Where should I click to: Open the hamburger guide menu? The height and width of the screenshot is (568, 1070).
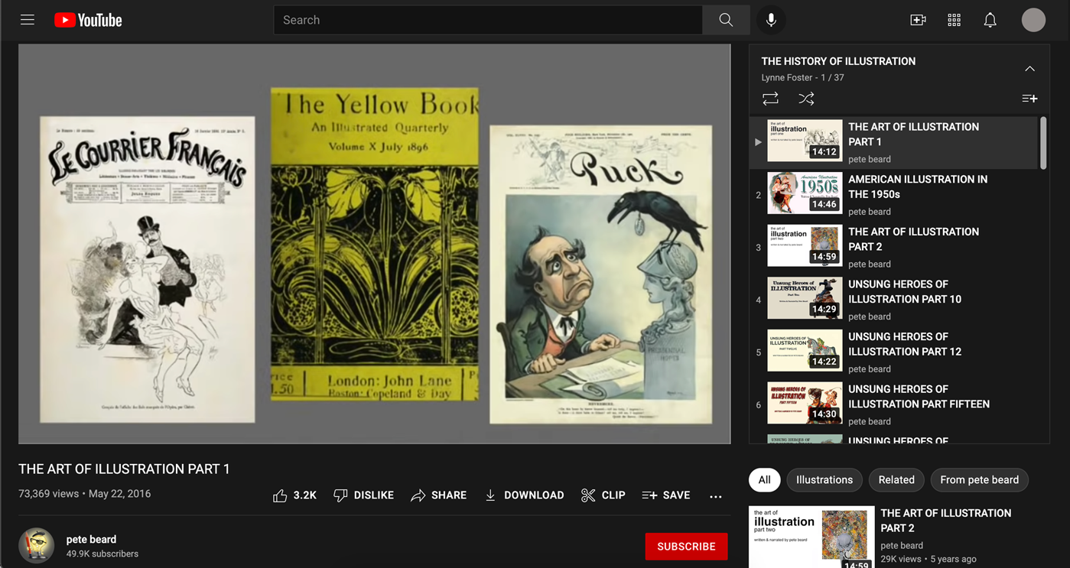point(28,20)
